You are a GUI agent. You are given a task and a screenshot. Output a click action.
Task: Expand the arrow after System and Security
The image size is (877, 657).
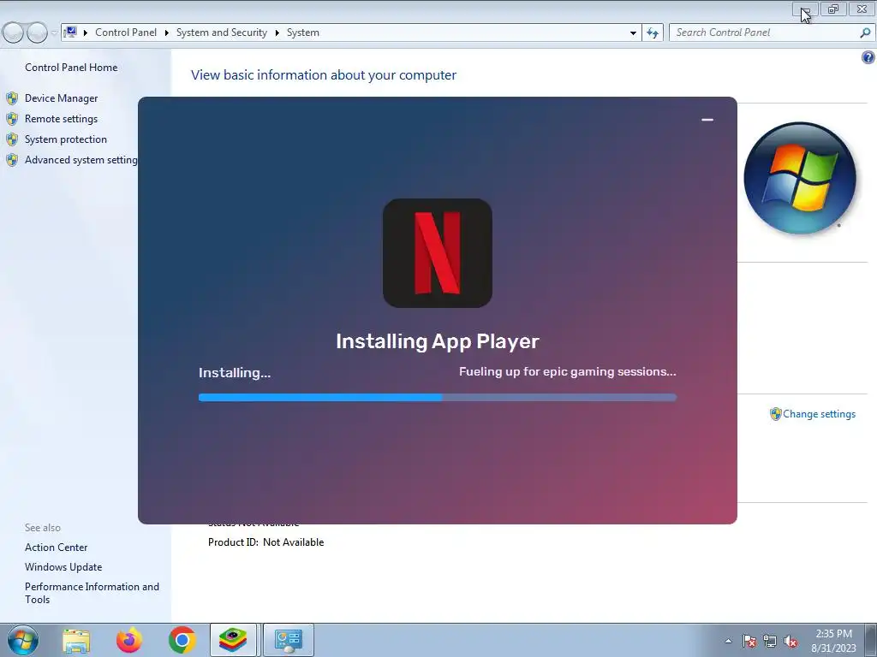point(277,33)
